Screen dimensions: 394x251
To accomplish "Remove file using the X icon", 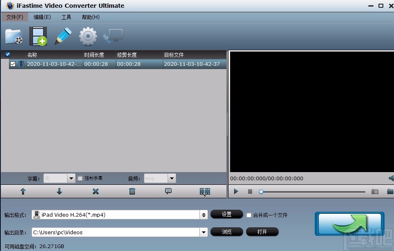I will tap(96, 191).
